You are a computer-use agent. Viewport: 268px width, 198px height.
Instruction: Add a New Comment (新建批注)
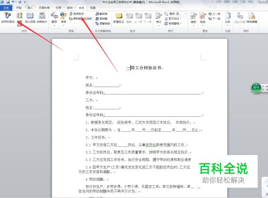119,18
